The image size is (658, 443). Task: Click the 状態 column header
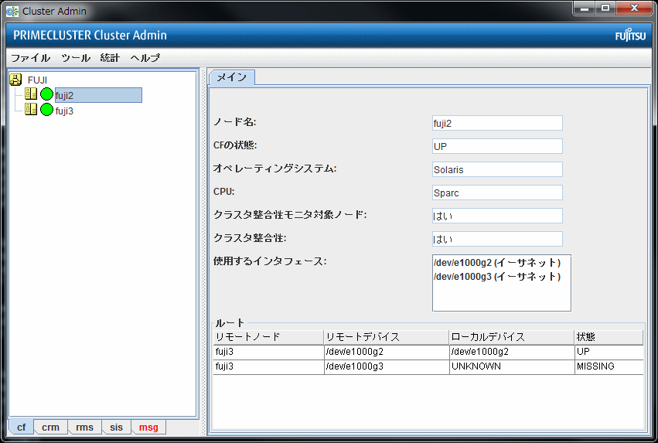click(609, 337)
